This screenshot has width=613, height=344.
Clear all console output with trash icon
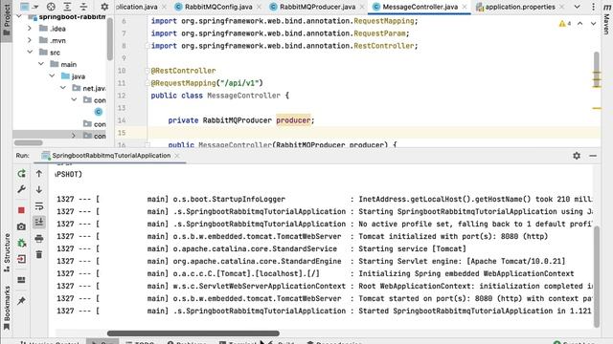tap(39, 255)
